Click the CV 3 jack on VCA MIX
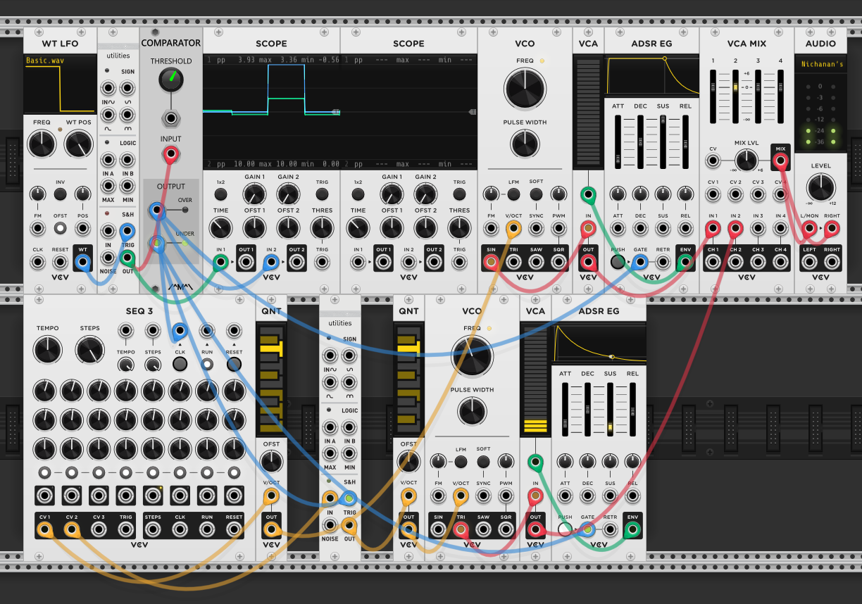Image resolution: width=862 pixels, height=604 pixels. pos(758,195)
